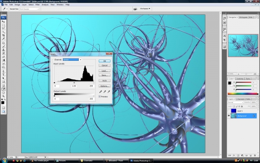The height and width of the screenshot is (163, 260).
Task: Hide the Background layer eye icon
Action: point(229,116)
